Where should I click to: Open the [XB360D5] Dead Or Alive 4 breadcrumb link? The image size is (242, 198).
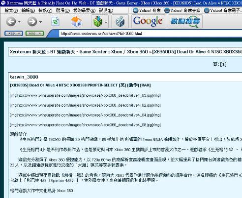[x=197, y=52]
